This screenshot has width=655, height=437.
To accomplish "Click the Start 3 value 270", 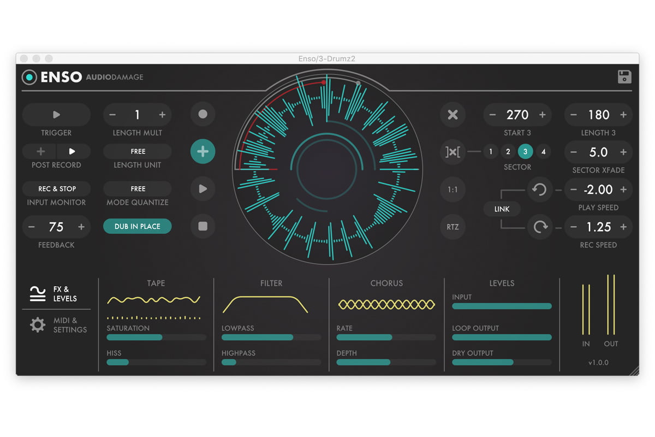I will 517,115.
